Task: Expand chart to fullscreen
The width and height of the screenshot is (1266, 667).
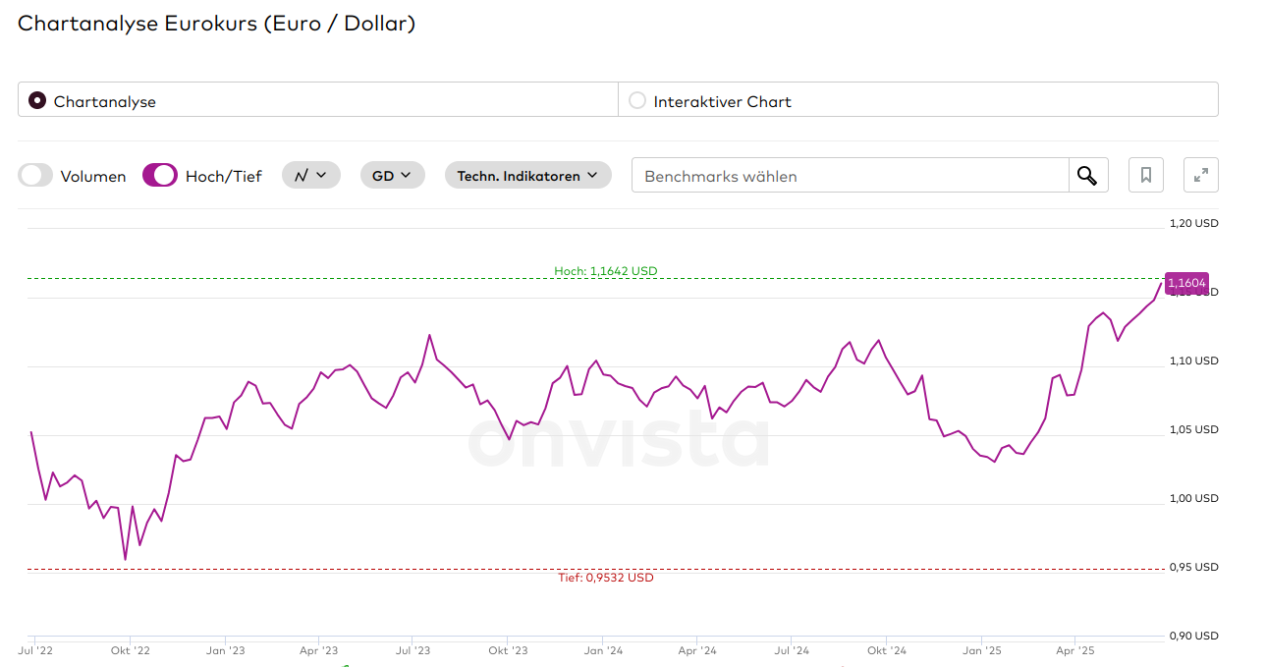Action: click(x=1200, y=176)
